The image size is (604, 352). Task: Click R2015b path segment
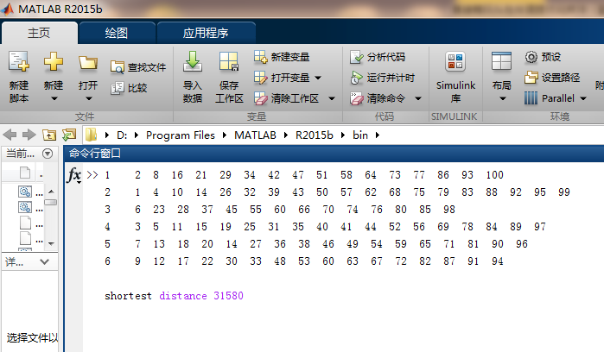[x=314, y=135]
